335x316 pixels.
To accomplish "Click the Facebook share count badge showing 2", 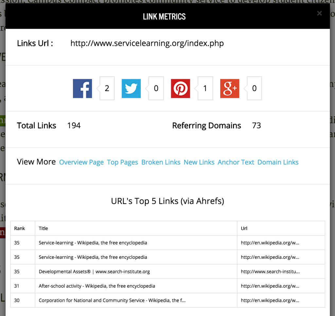I will coord(107,88).
